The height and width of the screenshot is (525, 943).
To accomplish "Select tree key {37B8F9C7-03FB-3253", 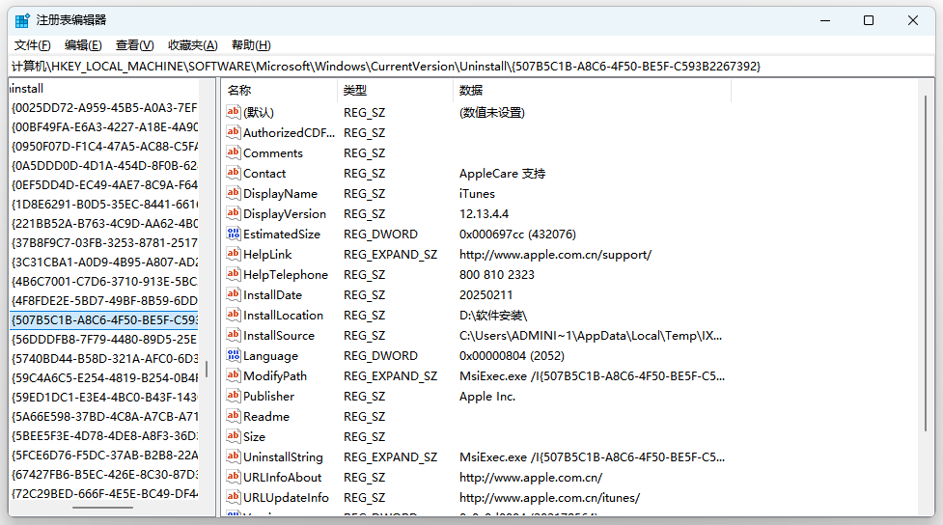I will (104, 243).
